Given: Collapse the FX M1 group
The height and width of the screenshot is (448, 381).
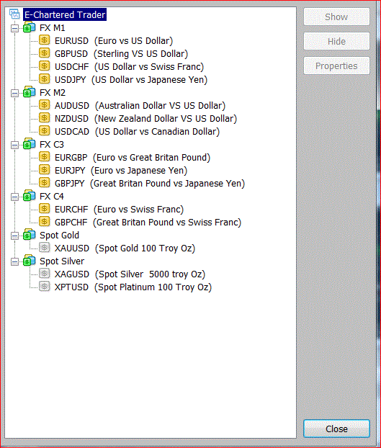Looking at the screenshot, I should coord(14,28).
